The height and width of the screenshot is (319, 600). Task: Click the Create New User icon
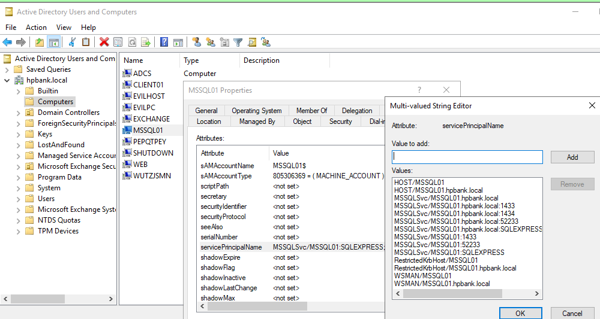coord(196,42)
